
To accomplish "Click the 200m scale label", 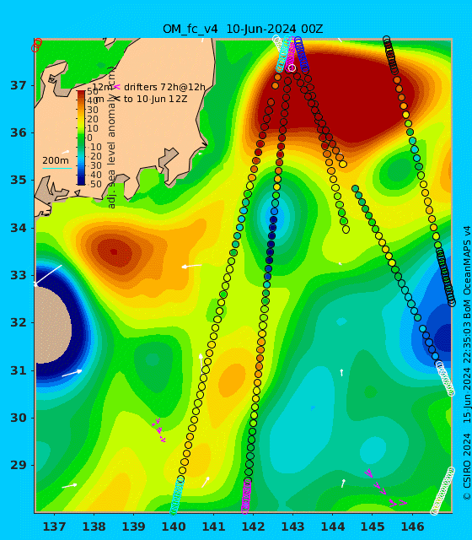I will point(56,160).
